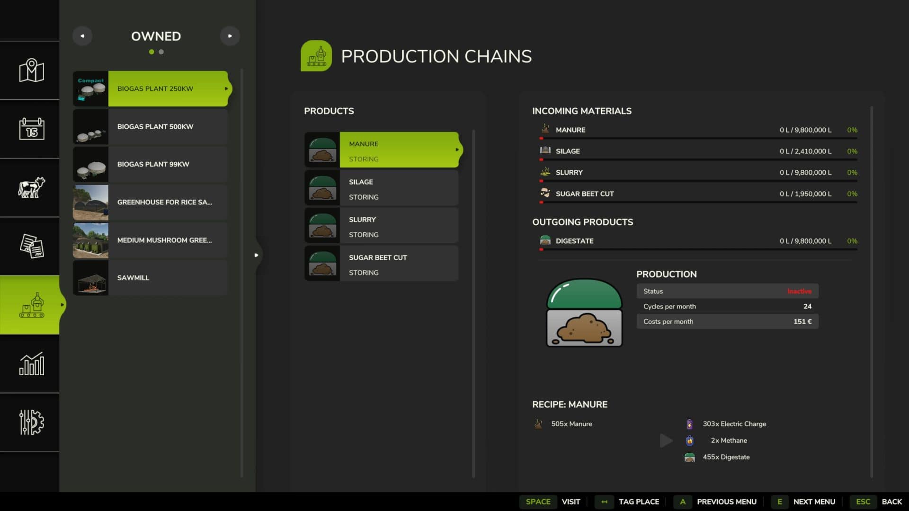
Task: Open the calendar sidebar icon
Action: point(31,129)
